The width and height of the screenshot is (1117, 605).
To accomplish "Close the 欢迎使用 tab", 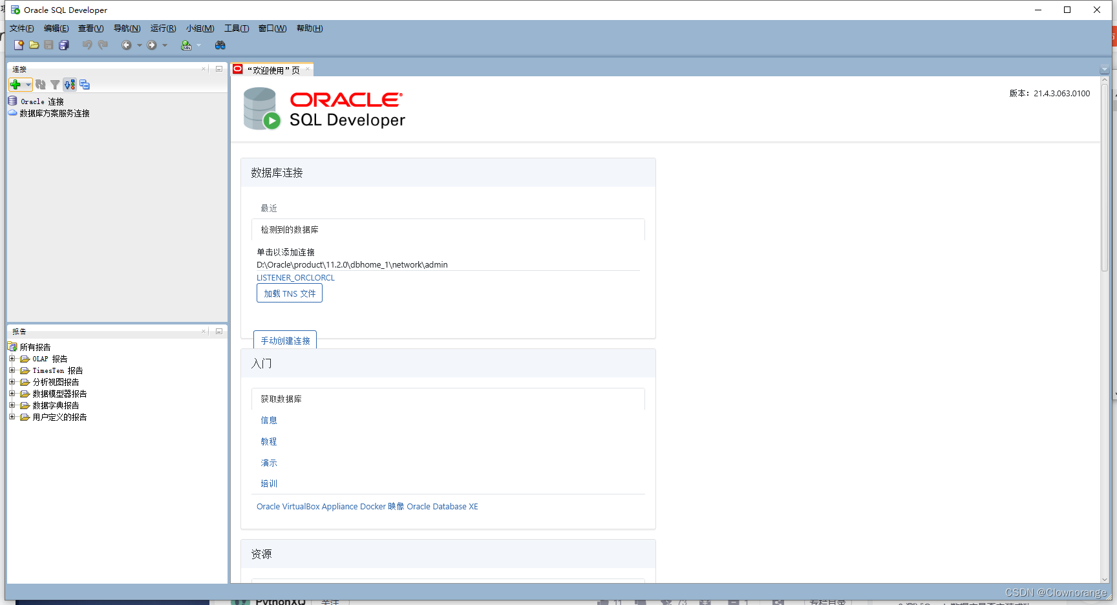I will pos(308,69).
